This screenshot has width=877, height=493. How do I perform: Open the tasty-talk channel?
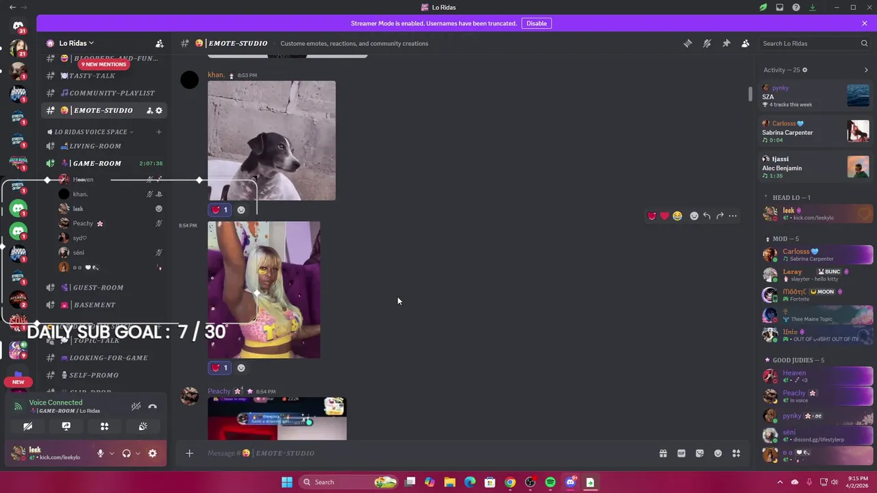92,75
